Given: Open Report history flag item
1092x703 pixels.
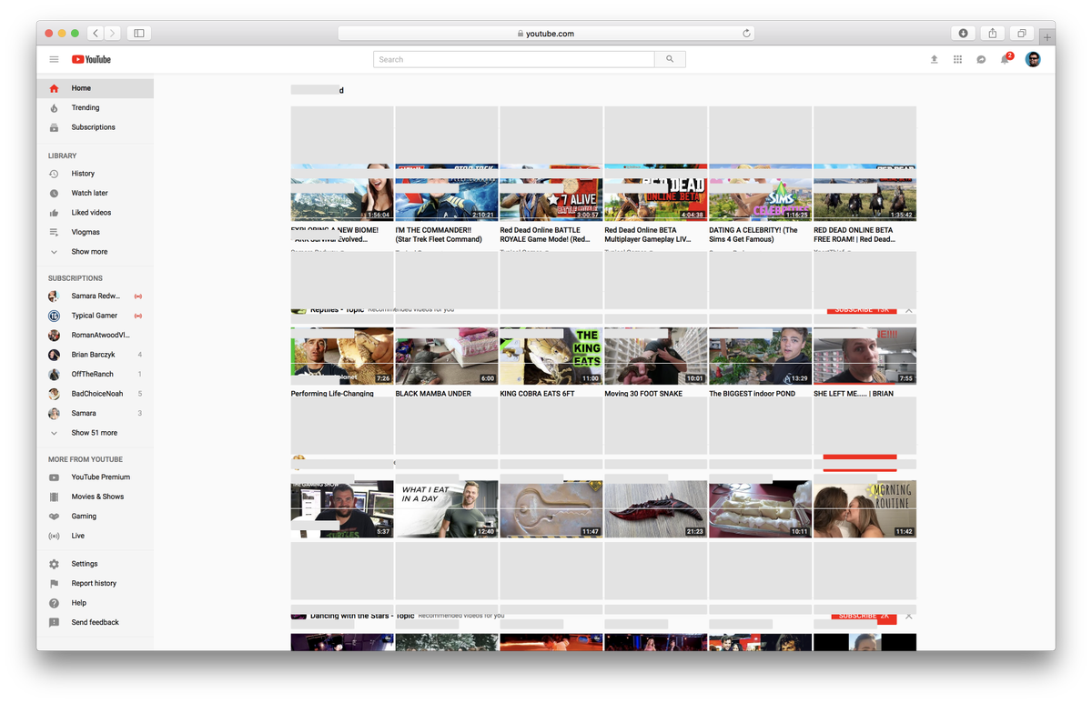Looking at the screenshot, I should pos(95,584).
